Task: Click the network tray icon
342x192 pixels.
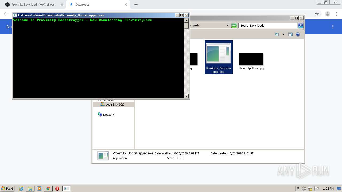Action: 310,189
